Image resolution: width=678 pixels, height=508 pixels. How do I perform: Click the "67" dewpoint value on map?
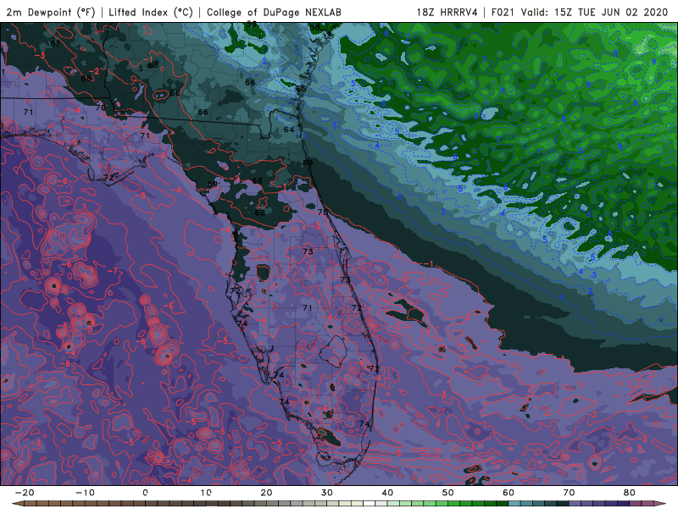[55, 44]
